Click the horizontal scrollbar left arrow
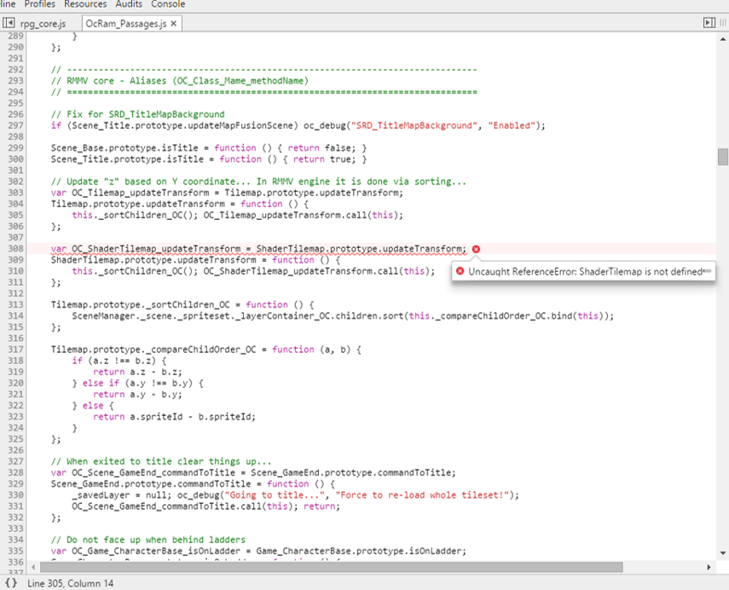This screenshot has width=729, height=590. click(33, 567)
